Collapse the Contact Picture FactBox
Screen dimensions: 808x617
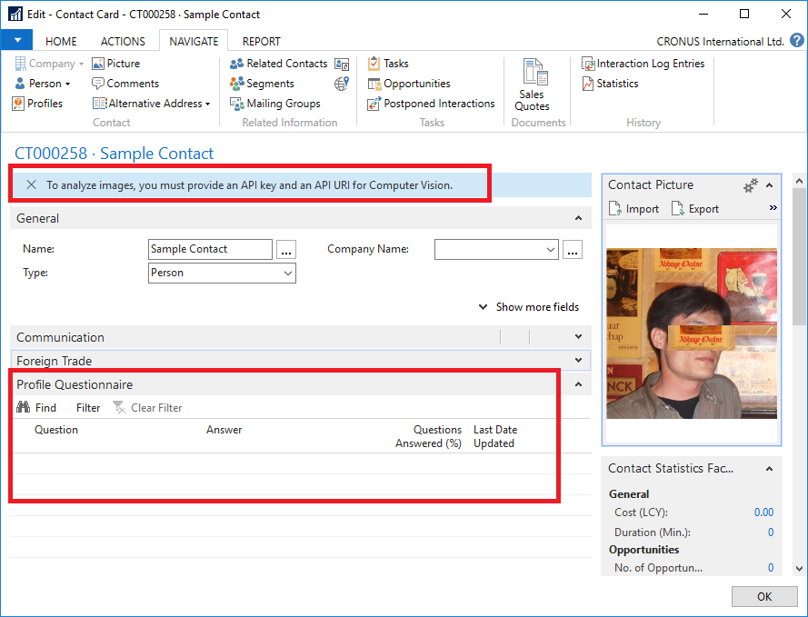(769, 185)
